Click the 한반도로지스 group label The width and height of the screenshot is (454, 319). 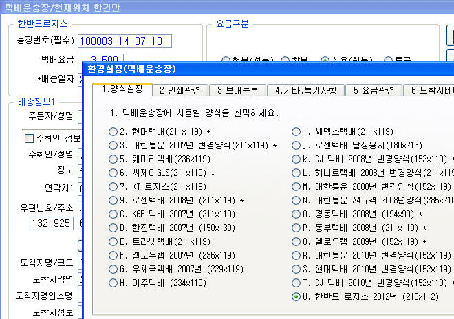[x=42, y=23]
